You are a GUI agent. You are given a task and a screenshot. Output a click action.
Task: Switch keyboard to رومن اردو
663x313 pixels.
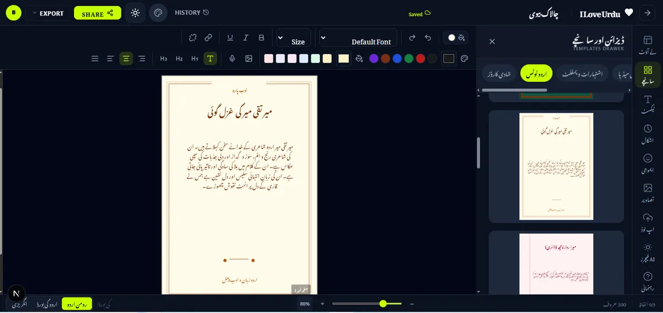[76, 304]
